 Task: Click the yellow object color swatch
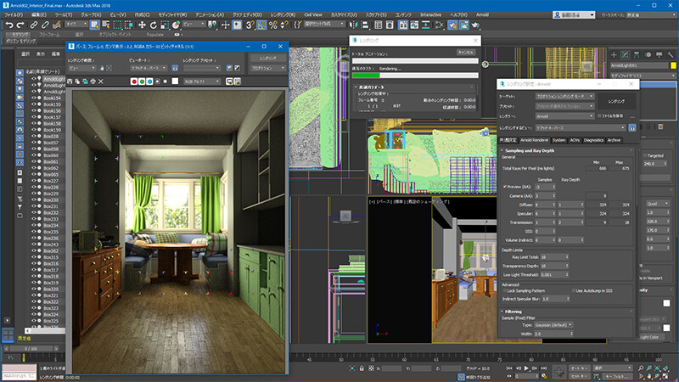pyautogui.click(x=673, y=65)
